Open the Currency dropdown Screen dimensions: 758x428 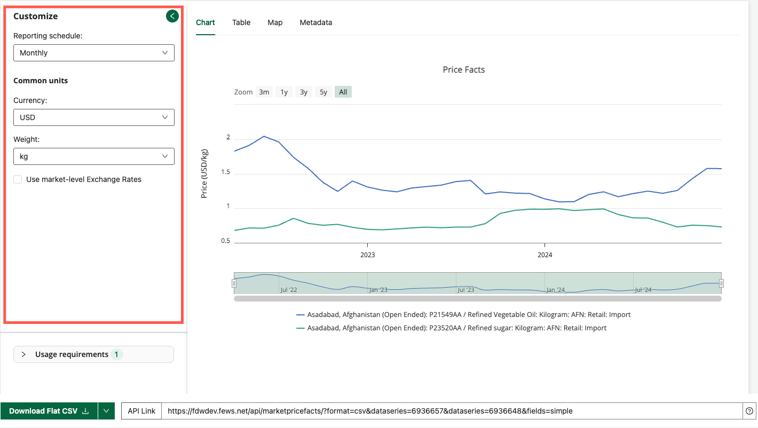[94, 117]
